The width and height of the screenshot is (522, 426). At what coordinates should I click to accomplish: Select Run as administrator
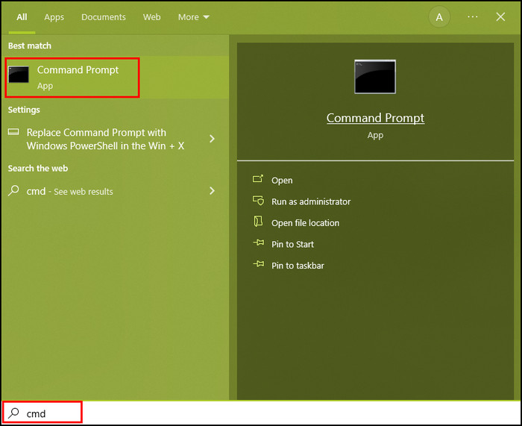(x=311, y=201)
